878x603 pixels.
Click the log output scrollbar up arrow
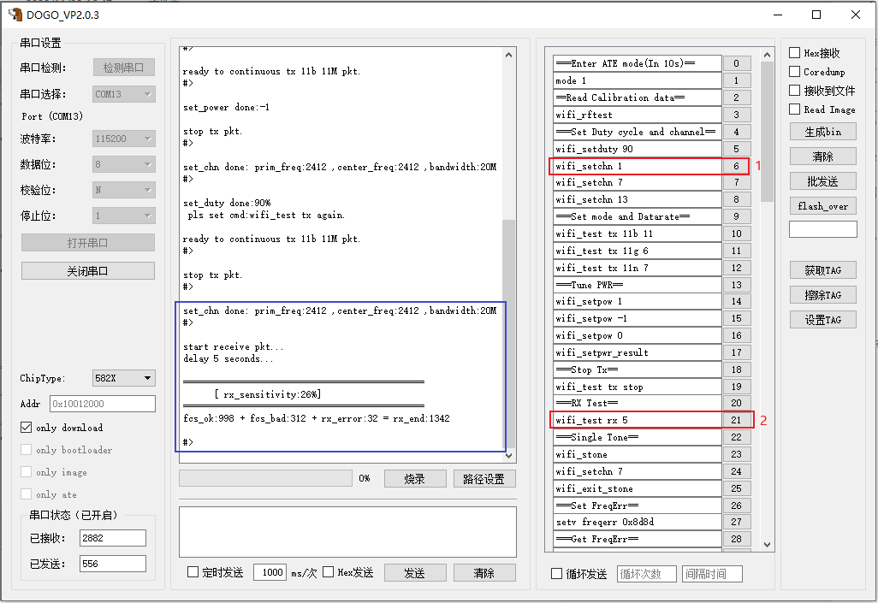[508, 54]
